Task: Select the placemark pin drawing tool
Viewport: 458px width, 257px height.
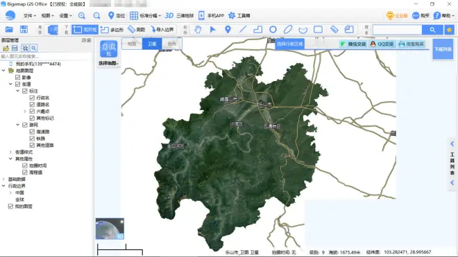Action: click(228, 30)
